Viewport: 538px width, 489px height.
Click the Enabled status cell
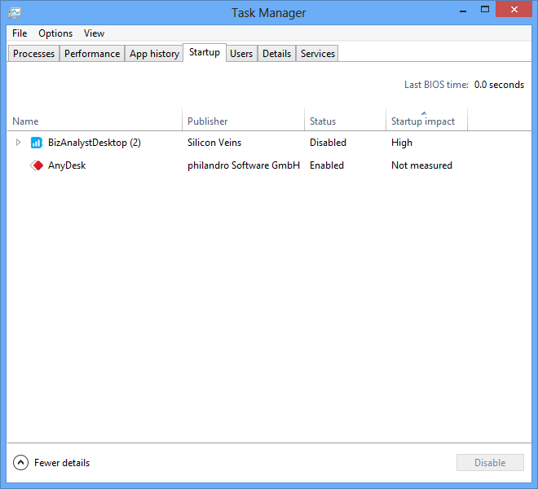pos(327,165)
